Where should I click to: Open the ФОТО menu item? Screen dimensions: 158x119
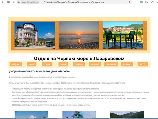(32, 64)
